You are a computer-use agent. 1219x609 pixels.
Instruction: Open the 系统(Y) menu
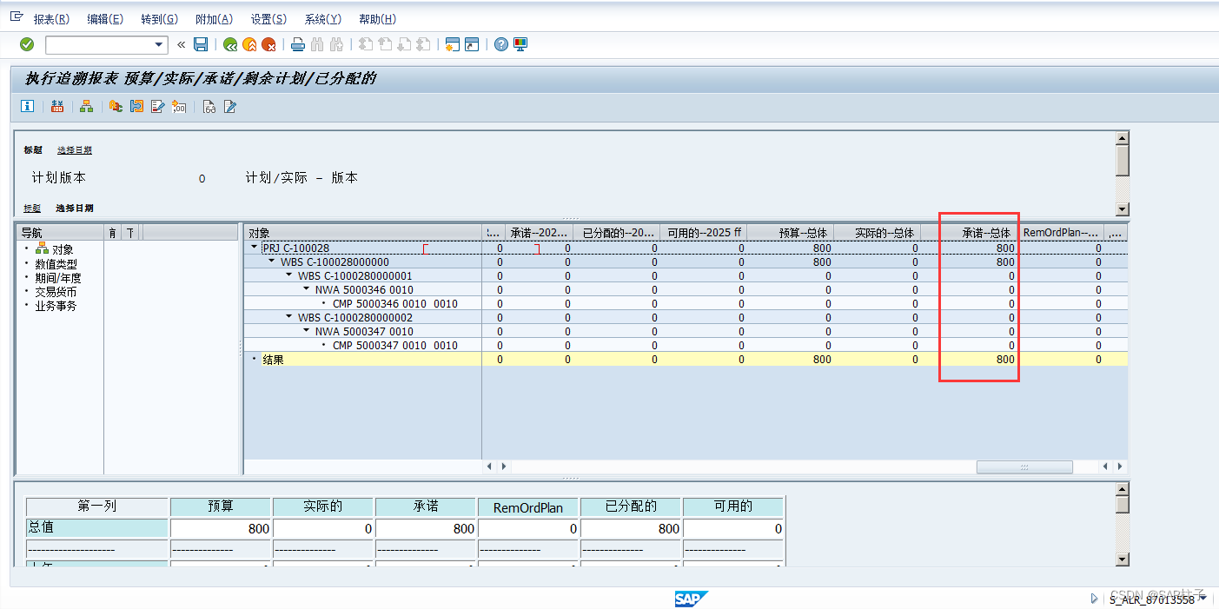(323, 19)
